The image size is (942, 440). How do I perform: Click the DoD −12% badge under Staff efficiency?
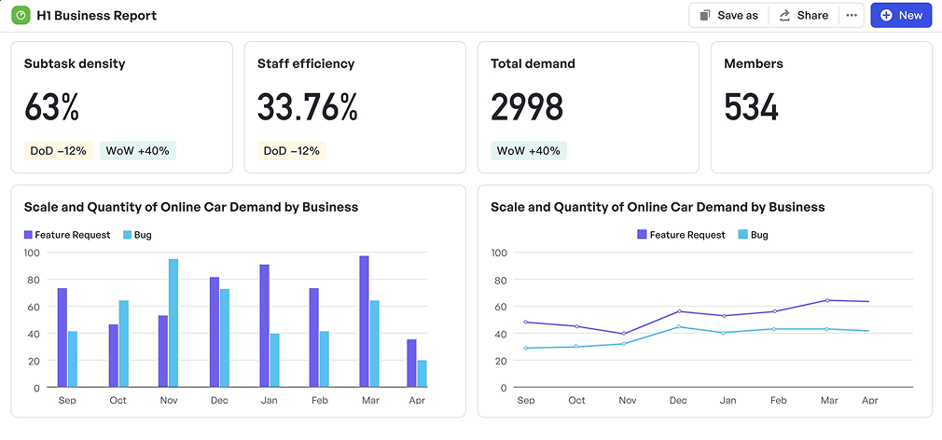(x=291, y=151)
